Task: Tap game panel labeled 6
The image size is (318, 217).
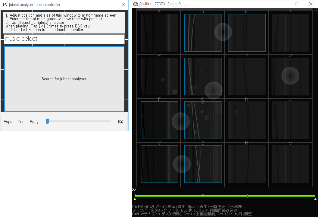Action: tap(247, 33)
